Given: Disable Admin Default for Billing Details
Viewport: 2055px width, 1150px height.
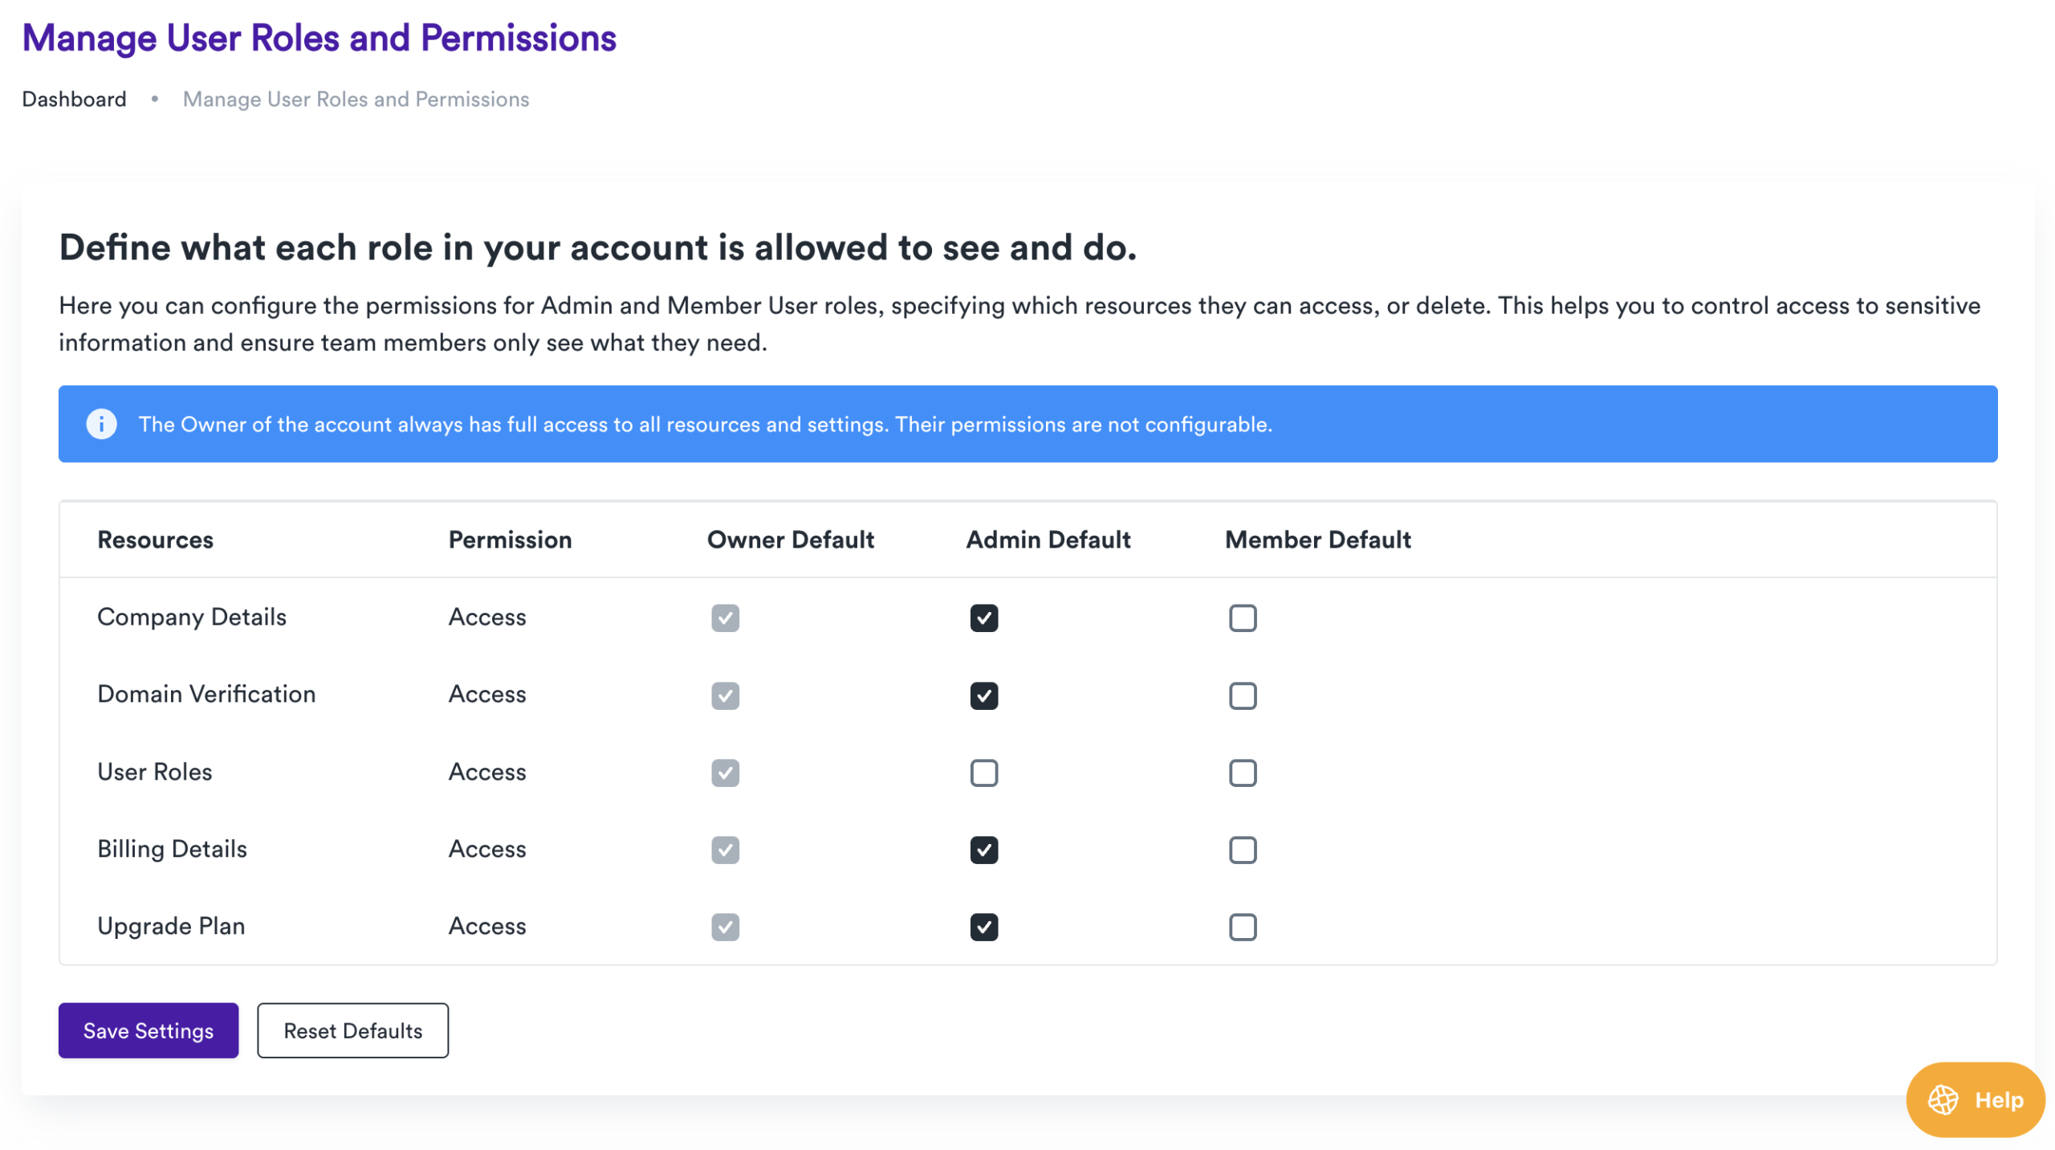Looking at the screenshot, I should click(983, 850).
